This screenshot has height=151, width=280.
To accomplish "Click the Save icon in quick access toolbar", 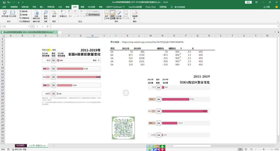I will click(x=4, y=2).
